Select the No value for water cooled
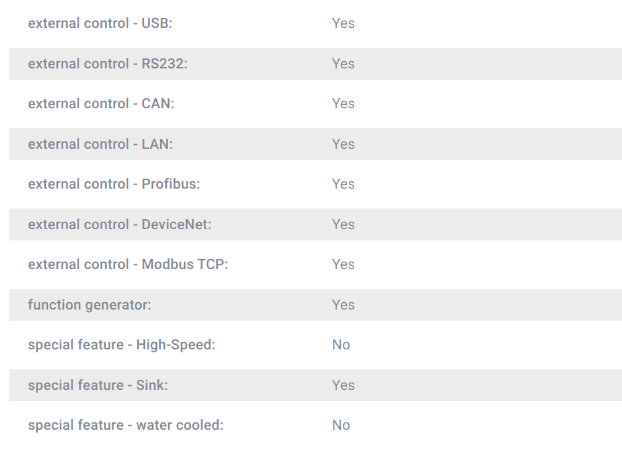This screenshot has height=449, width=622. (x=341, y=426)
